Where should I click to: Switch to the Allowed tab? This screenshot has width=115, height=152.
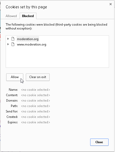(x=11, y=16)
